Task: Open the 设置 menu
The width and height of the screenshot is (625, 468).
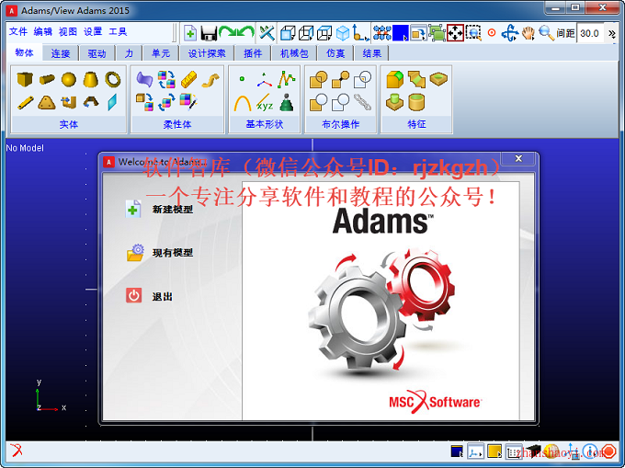Action: coord(93,31)
